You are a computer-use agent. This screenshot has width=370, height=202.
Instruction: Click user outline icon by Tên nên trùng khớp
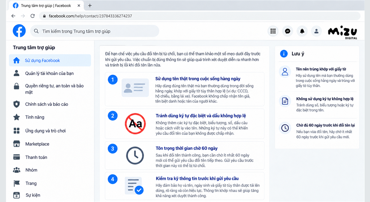pos(285,72)
